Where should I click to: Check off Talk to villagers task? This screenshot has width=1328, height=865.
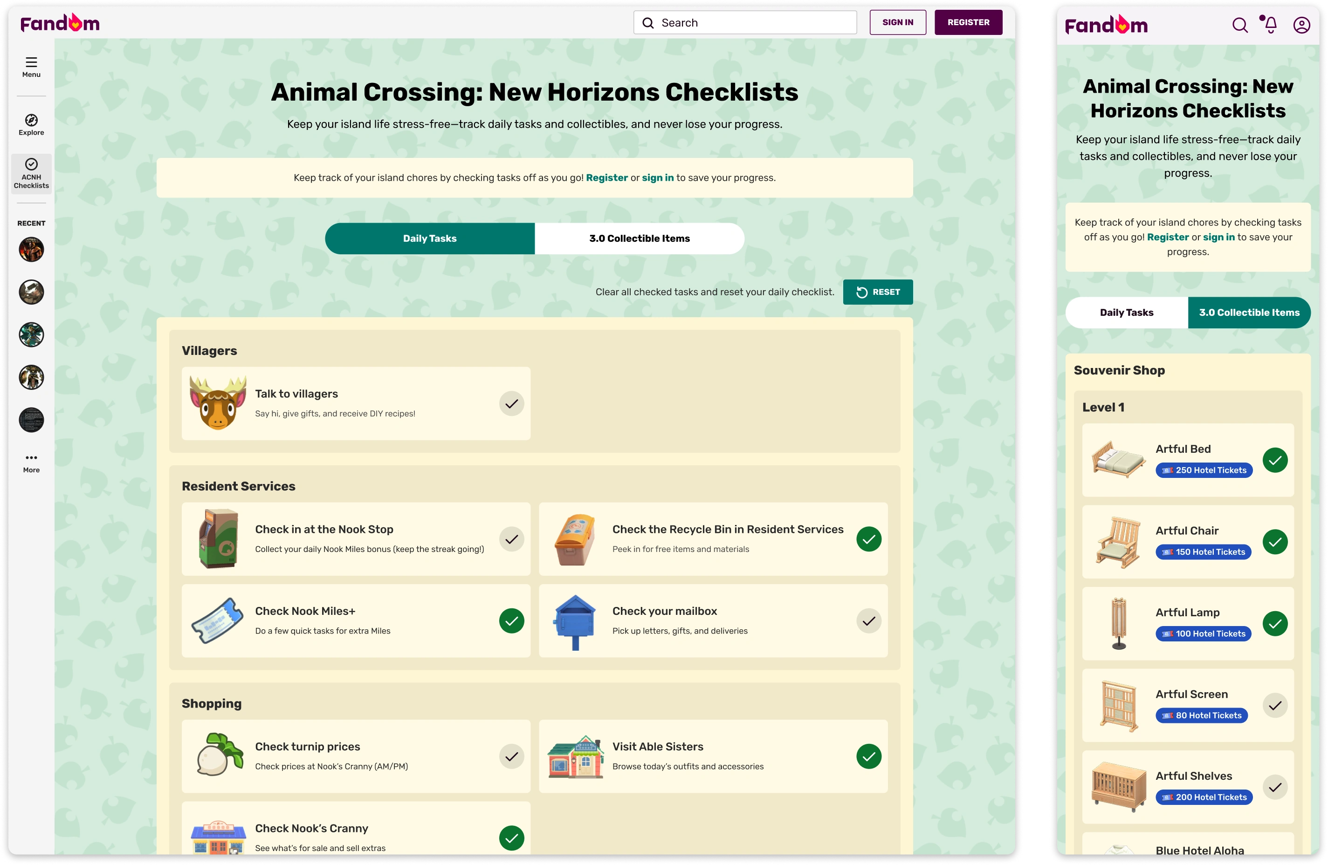511,403
